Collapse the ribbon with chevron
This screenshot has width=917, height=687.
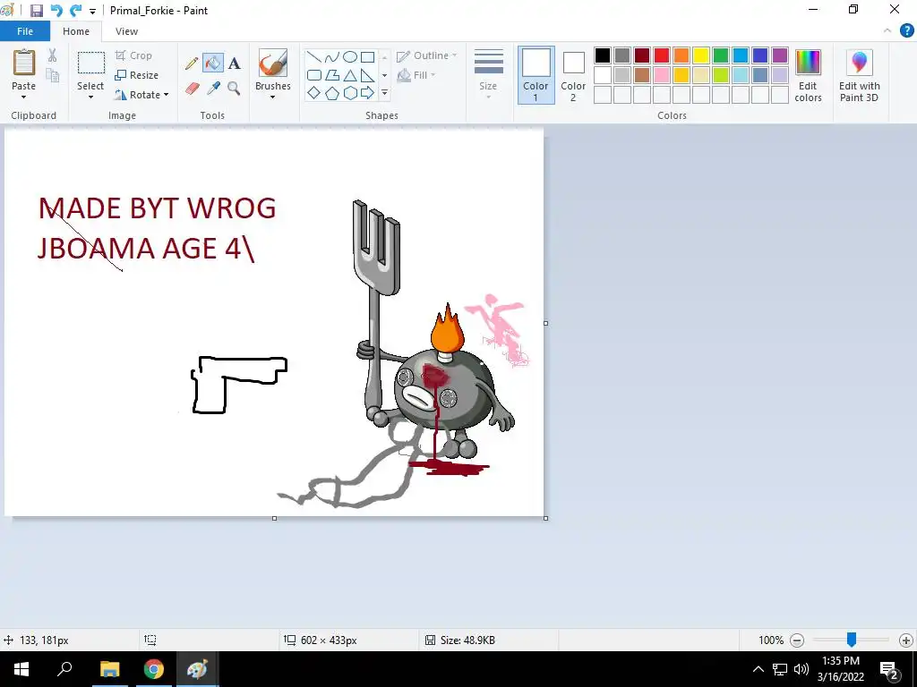(887, 31)
